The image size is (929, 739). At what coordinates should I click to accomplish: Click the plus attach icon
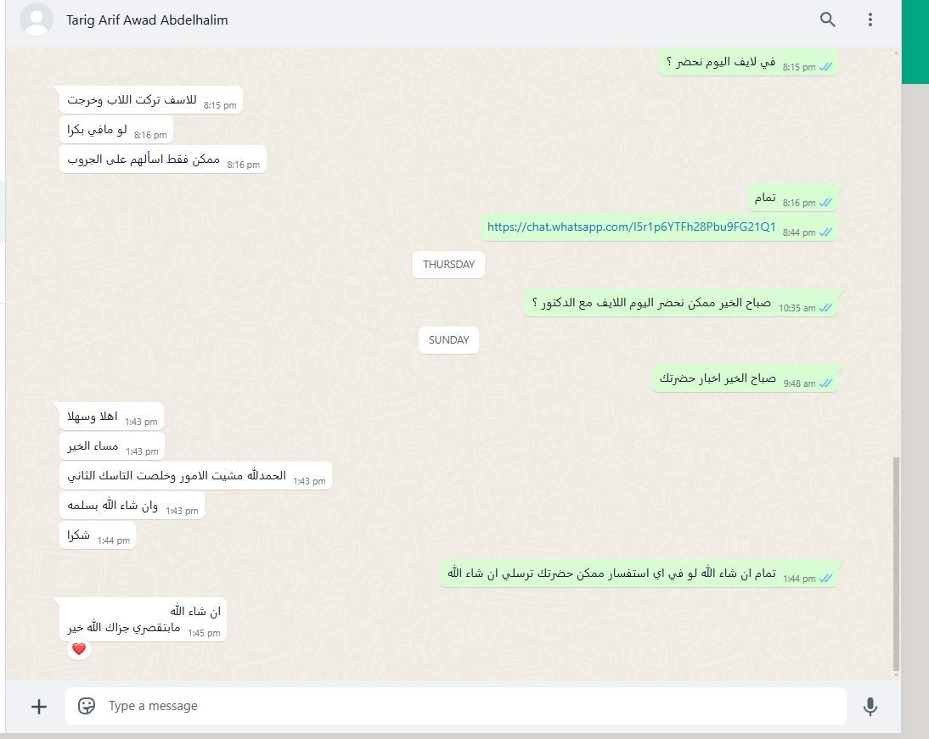(x=39, y=707)
